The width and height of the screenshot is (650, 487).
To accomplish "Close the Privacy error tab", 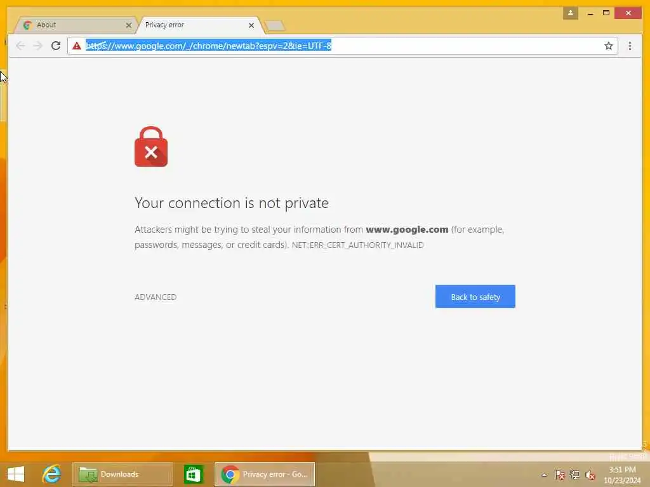I will tap(251, 25).
